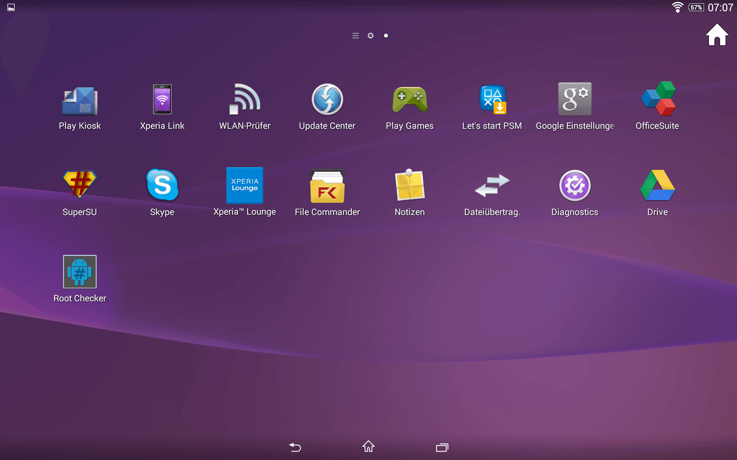Open the recent apps overview
This screenshot has height=460, width=737.
point(442,447)
